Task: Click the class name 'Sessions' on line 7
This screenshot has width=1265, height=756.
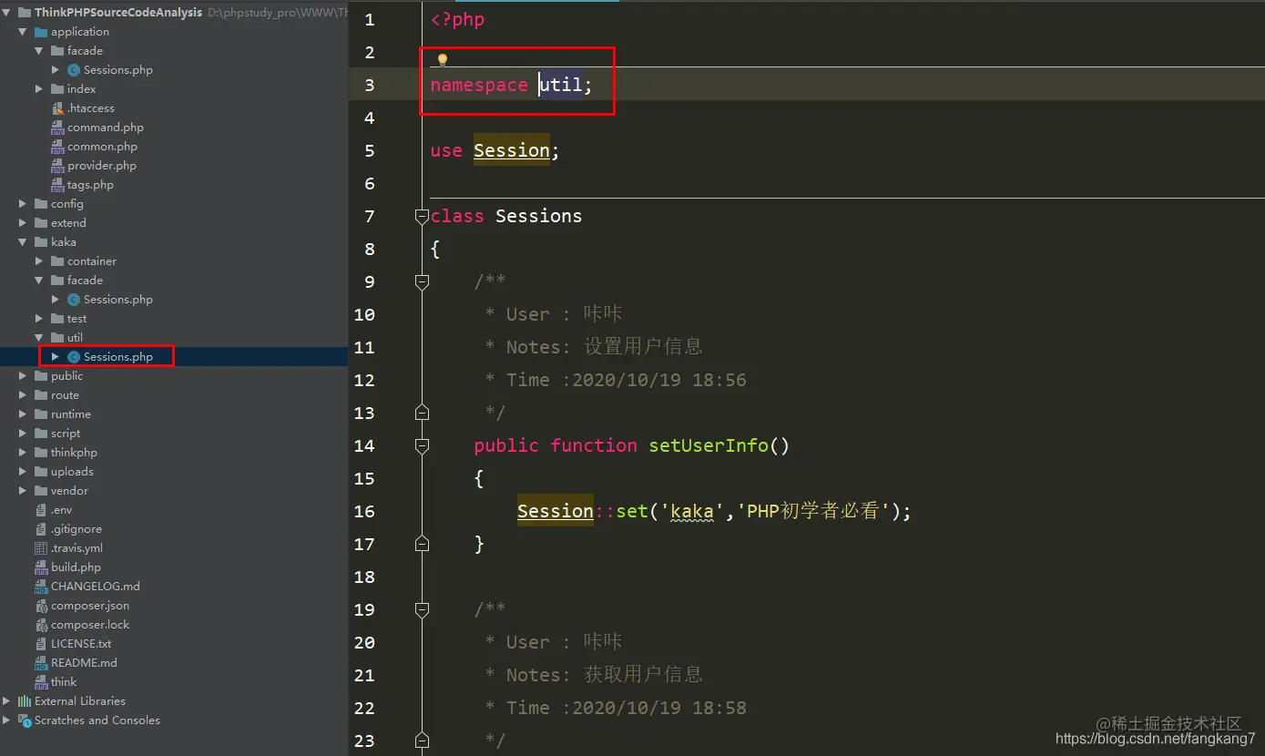Action: coord(538,216)
